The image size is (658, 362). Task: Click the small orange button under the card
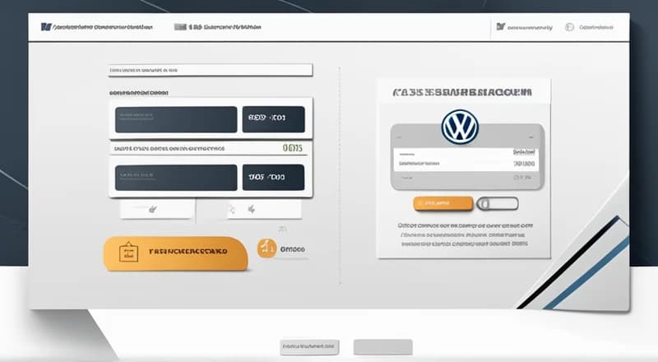pos(443,203)
